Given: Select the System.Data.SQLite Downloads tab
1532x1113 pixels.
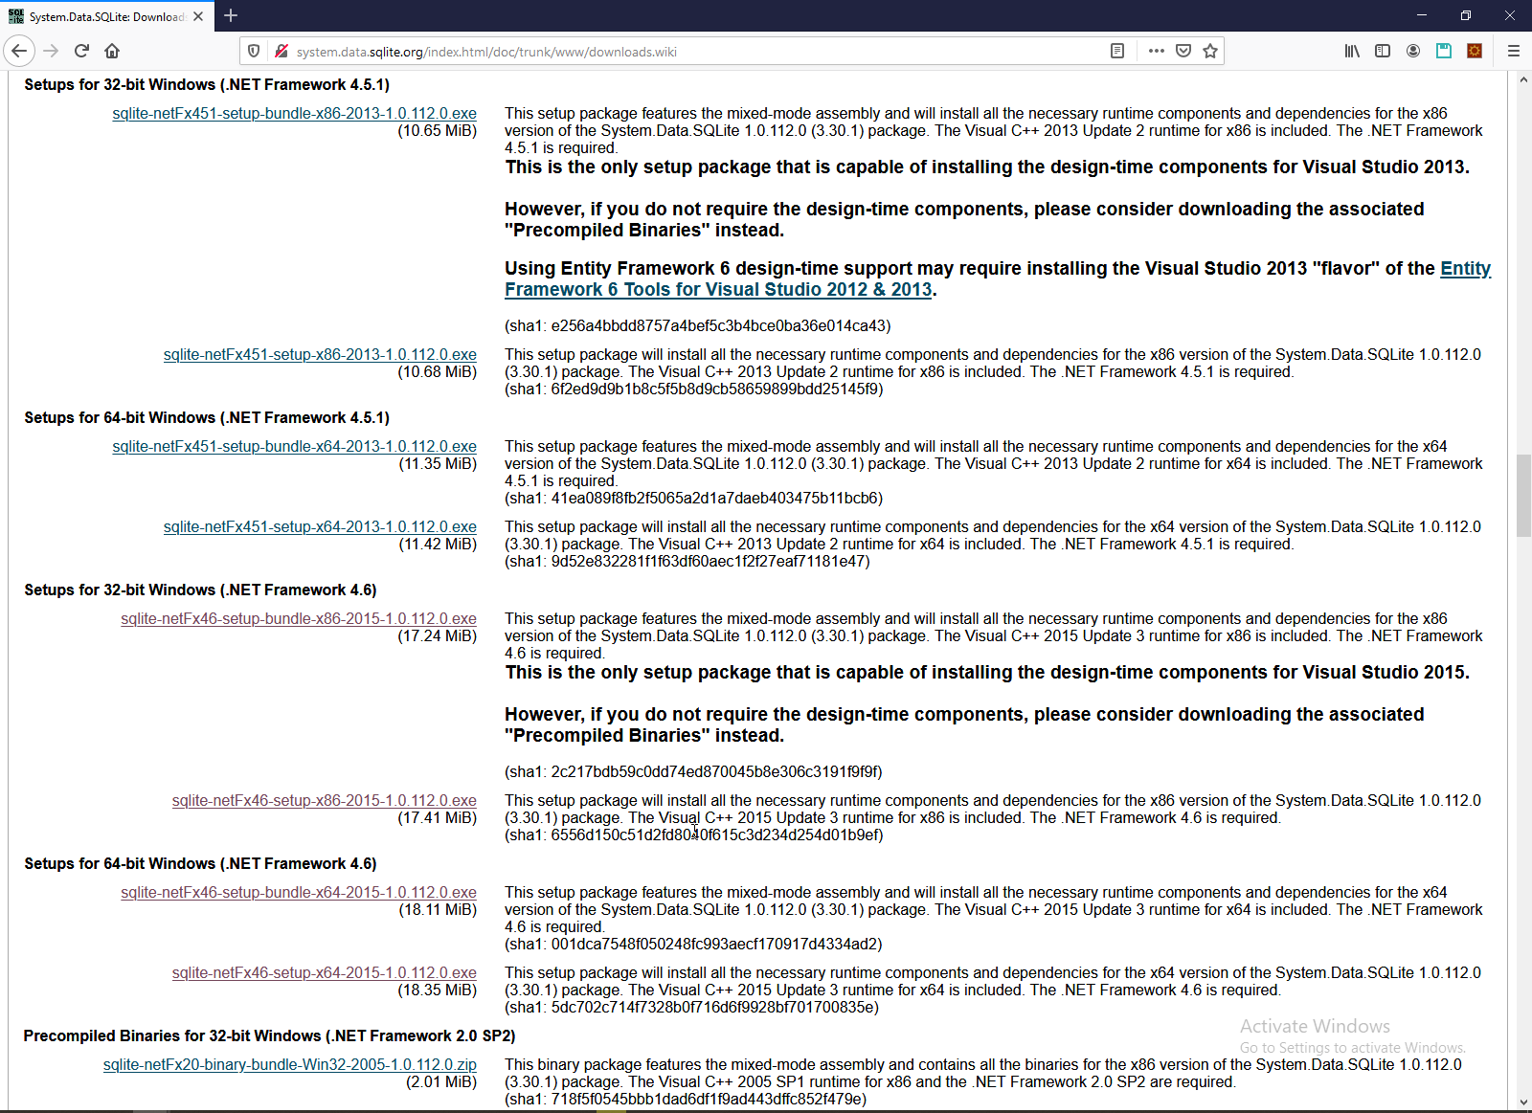Looking at the screenshot, I should (106, 16).
